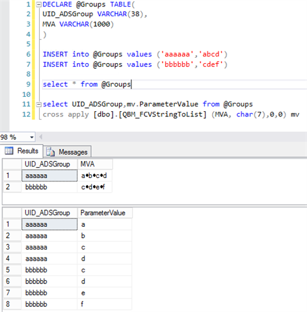
Task: Select row header 8 in second grid
Action: click(x=12, y=304)
